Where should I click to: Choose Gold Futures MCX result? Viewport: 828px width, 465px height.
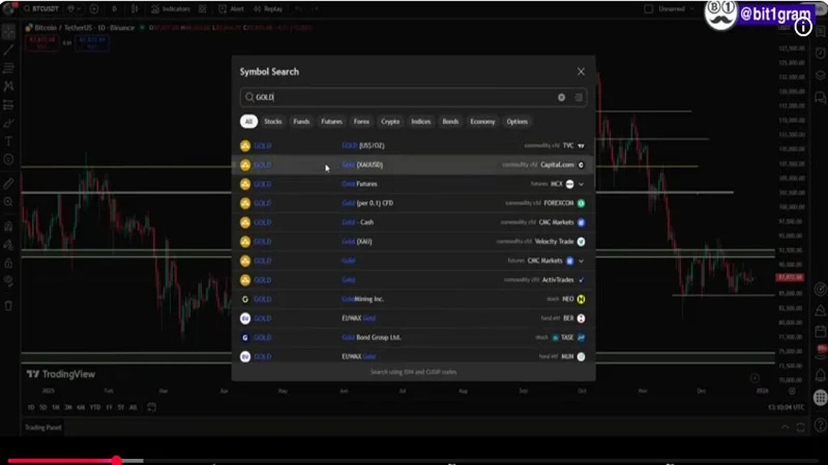(x=413, y=184)
